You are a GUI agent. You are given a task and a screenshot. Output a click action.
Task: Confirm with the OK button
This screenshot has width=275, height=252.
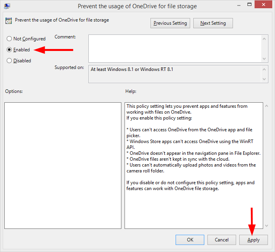click(190, 240)
